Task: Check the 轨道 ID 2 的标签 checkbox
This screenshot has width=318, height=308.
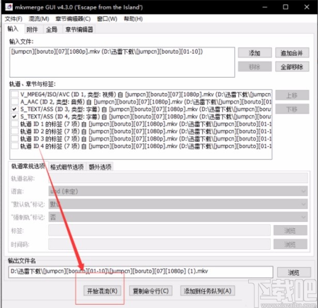Action: tap(14, 131)
